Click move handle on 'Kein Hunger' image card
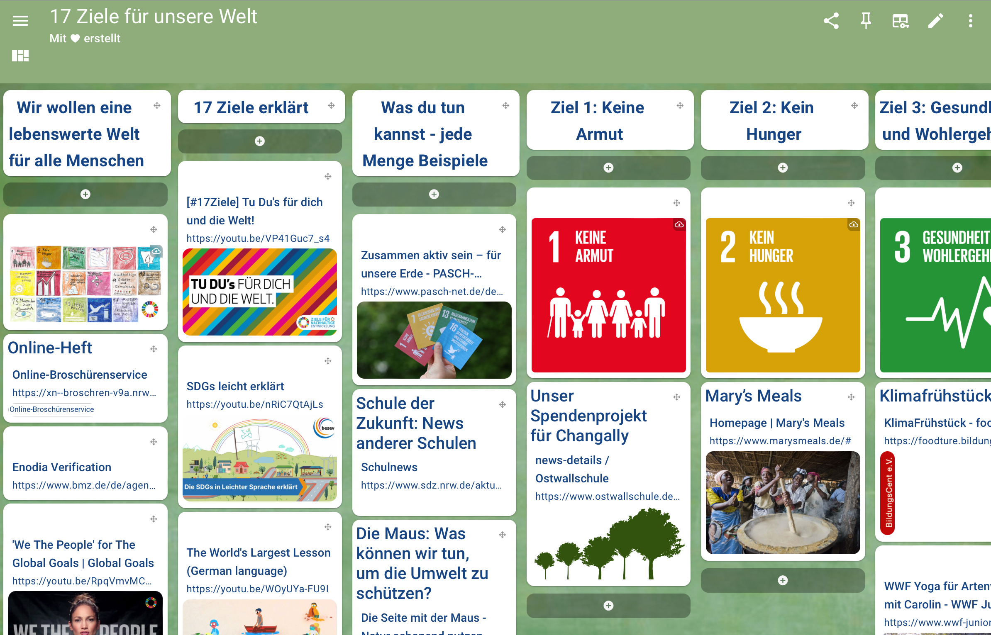 click(851, 203)
